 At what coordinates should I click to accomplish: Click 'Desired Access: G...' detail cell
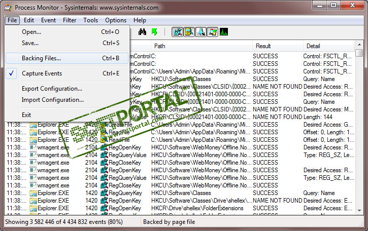point(328,125)
